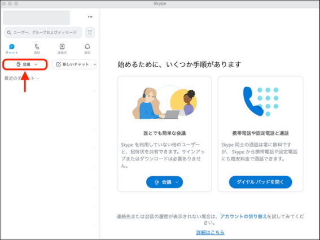Screen dimensions: 320x240
Task: Open the three-dots more options menu
Action: (x=90, y=17)
